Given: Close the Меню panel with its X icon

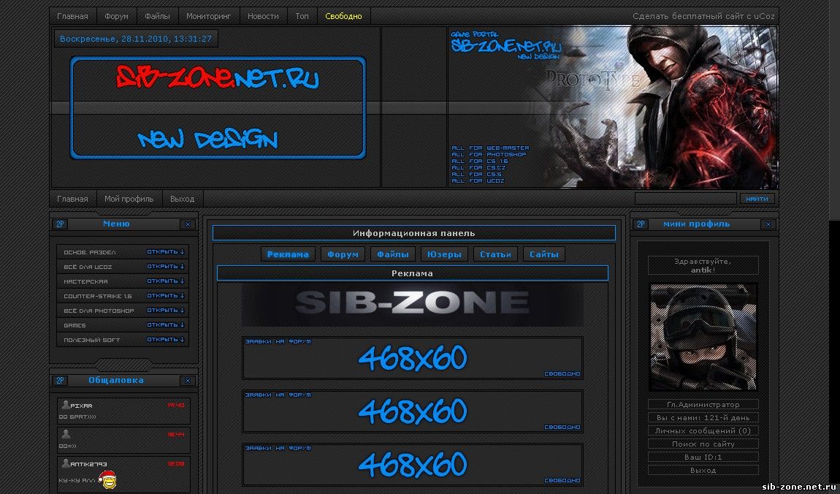Looking at the screenshot, I should click(188, 224).
